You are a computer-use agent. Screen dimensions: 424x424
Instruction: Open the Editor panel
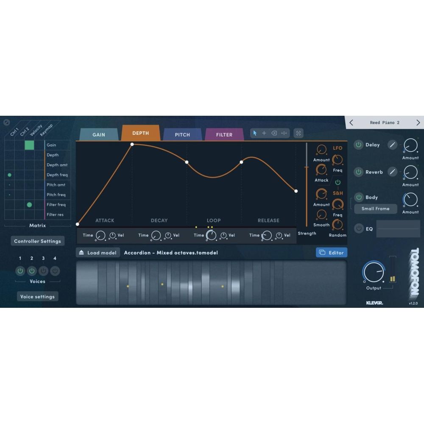332,252
